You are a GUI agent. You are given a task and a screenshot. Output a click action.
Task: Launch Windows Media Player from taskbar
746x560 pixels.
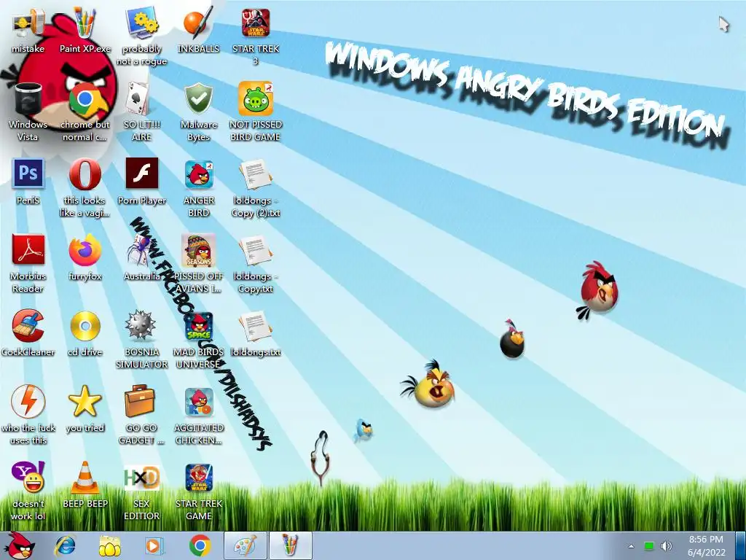tap(153, 545)
